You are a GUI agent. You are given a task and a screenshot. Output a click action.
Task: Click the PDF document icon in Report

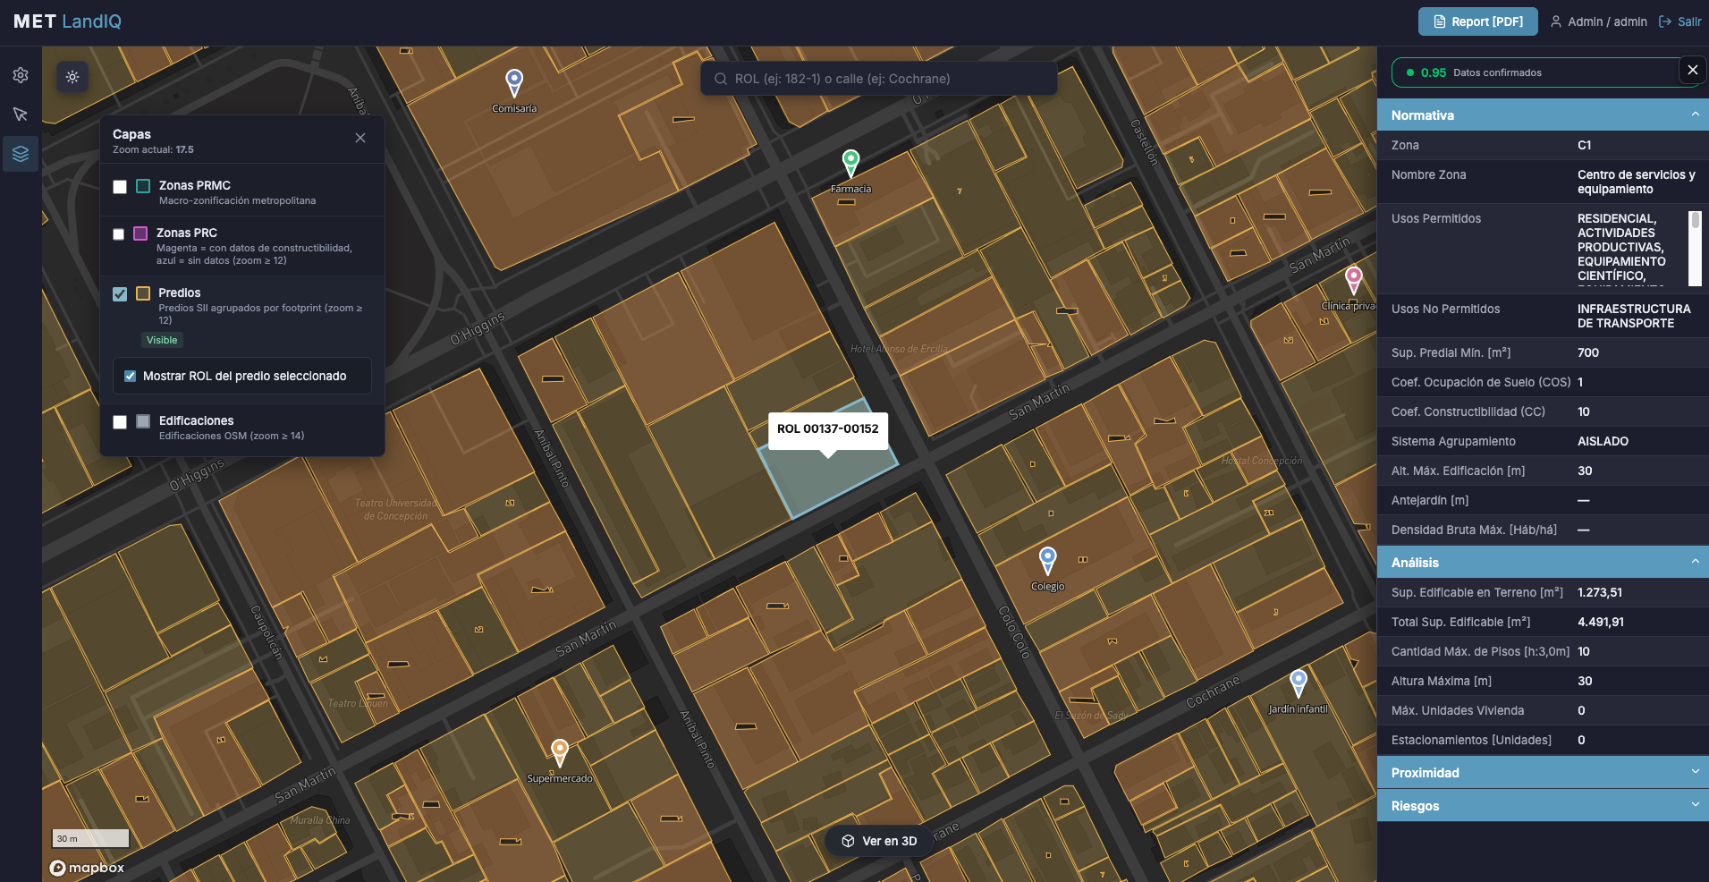pos(1440,21)
